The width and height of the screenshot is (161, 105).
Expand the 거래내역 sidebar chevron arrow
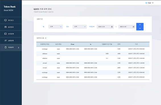tap(18, 48)
